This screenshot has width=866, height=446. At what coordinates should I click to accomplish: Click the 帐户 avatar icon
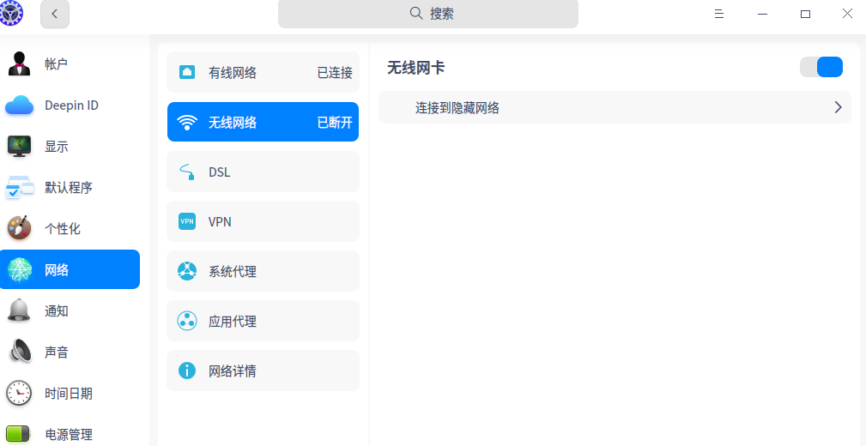pyautogui.click(x=20, y=63)
